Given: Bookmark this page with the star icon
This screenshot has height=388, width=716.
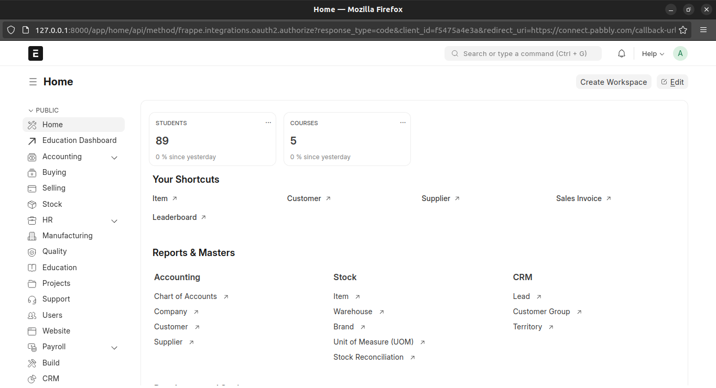Looking at the screenshot, I should pyautogui.click(x=683, y=30).
